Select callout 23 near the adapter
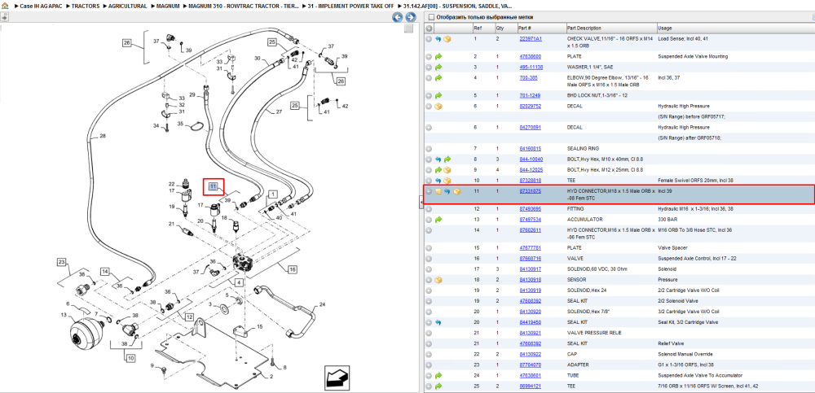This screenshot has height=393, width=815. click(x=63, y=262)
